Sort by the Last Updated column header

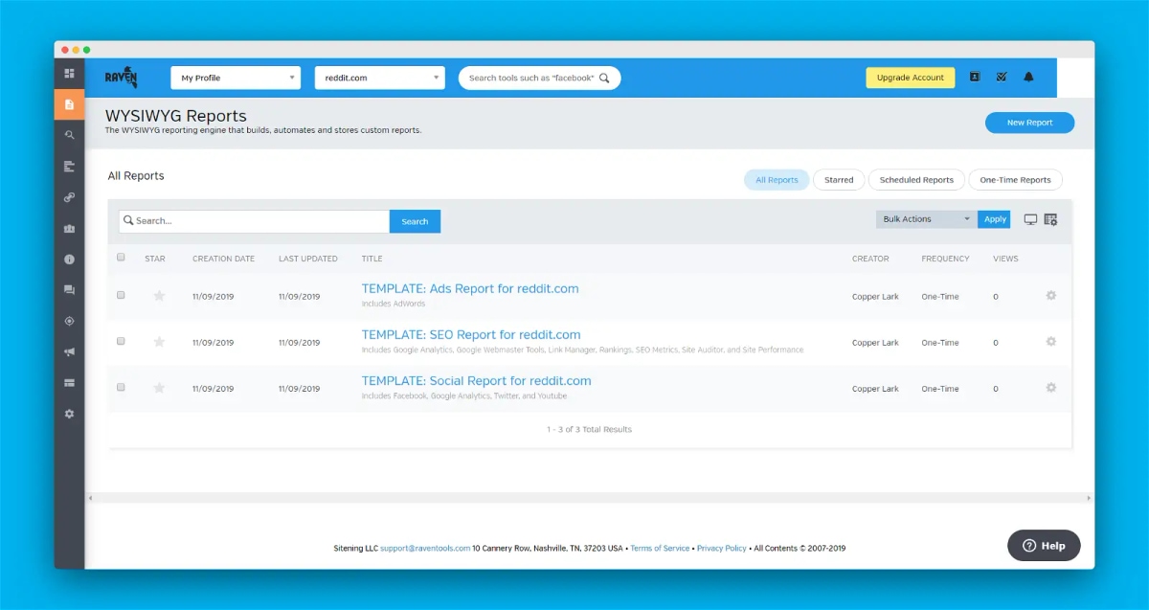tap(308, 259)
